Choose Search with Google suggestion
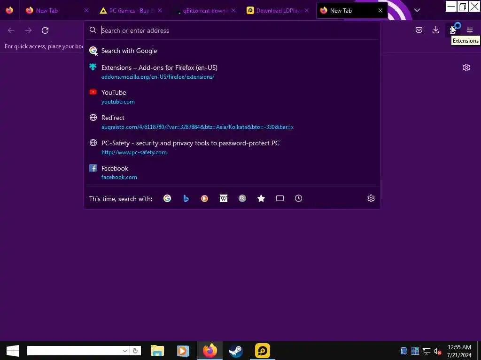Viewport: 481px width, 360px height. click(x=232, y=51)
